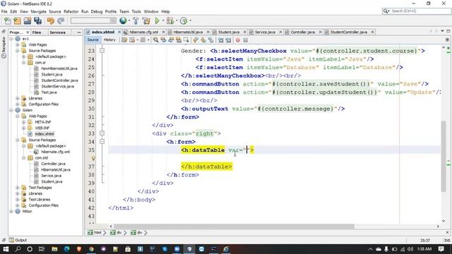The image size is (452, 254).
Task: Open Windows taskbar search
Action: click(x=18, y=249)
